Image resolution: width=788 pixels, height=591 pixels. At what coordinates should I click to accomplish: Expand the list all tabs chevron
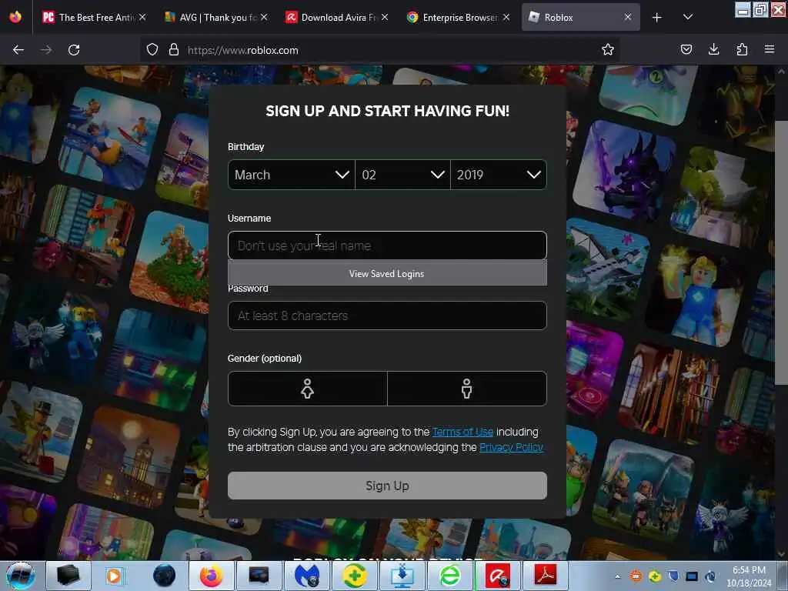(x=688, y=18)
